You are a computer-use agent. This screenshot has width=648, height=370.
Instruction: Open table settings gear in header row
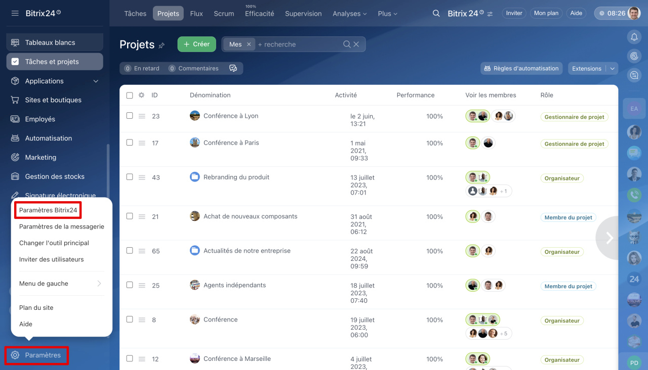[x=141, y=95]
